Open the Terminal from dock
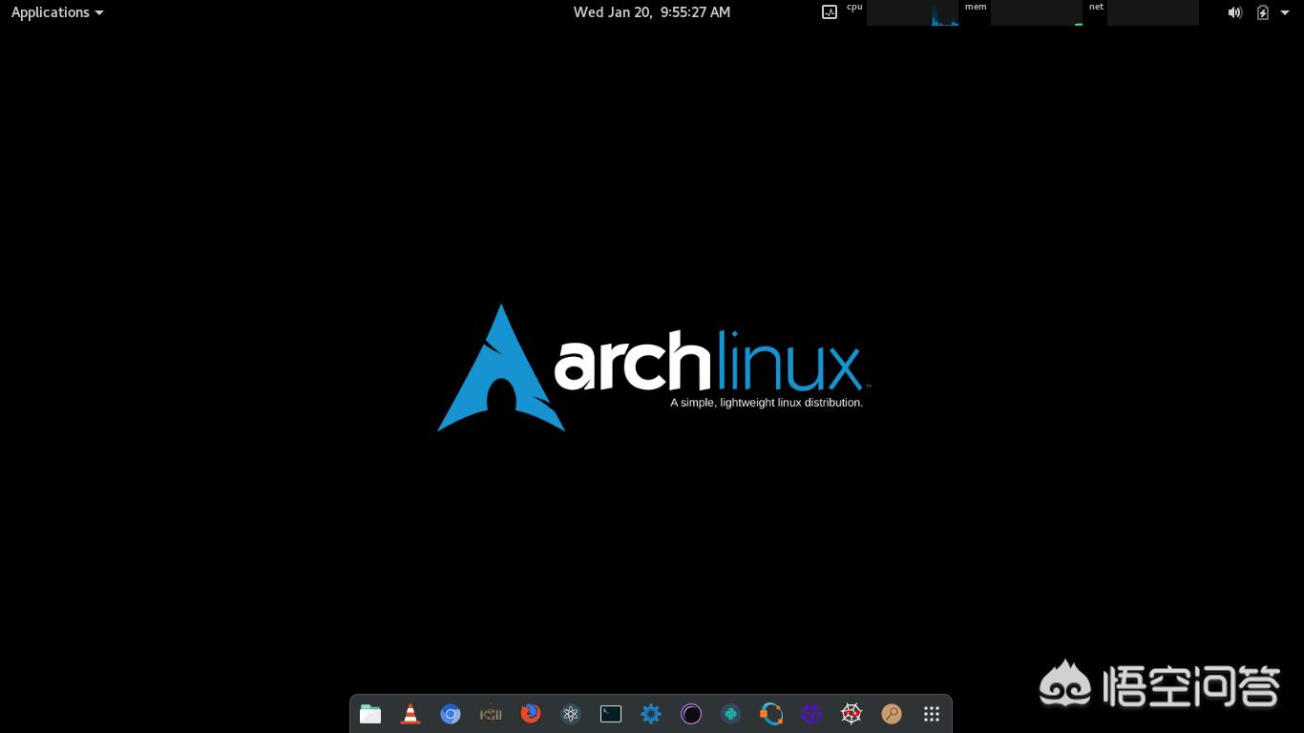Image resolution: width=1304 pixels, height=733 pixels. [x=611, y=714]
